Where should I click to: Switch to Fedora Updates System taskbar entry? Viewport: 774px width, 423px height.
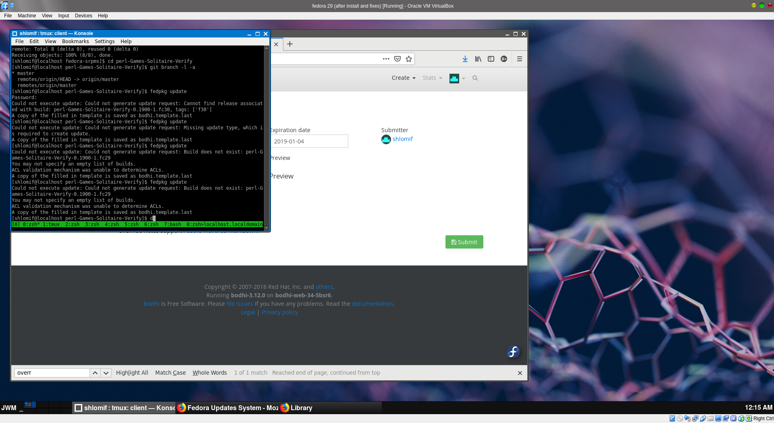tap(227, 408)
